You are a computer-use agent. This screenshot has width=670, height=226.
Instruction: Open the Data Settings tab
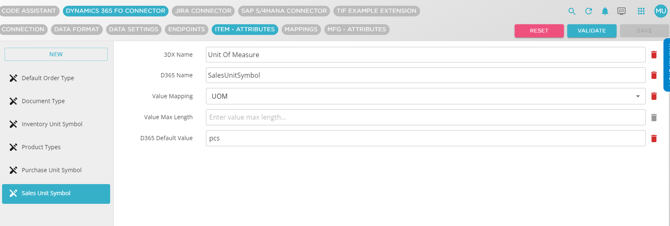pos(134,30)
